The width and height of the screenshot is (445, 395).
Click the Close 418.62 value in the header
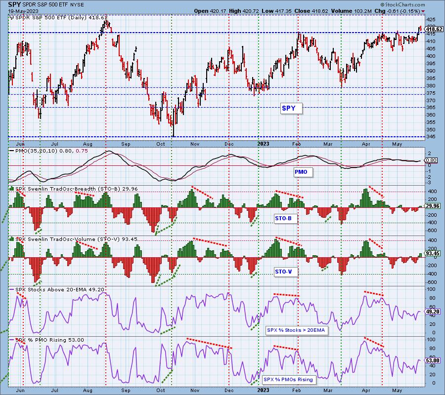tap(311, 11)
